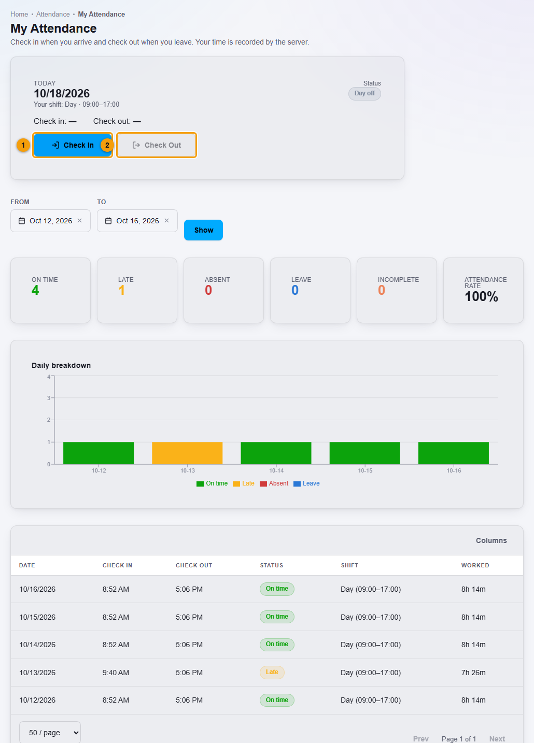
Task: Click the 10-16 On time bar in chart
Action: click(x=454, y=453)
